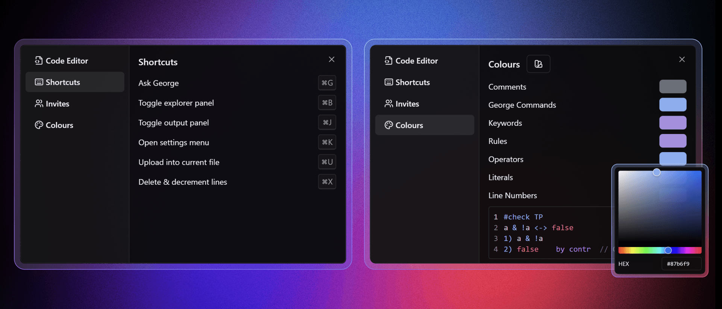Click the Delete & decrement lines label

click(x=183, y=182)
